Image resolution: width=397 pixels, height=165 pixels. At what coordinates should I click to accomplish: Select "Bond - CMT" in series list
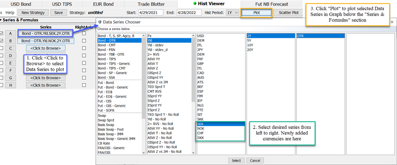point(120,45)
